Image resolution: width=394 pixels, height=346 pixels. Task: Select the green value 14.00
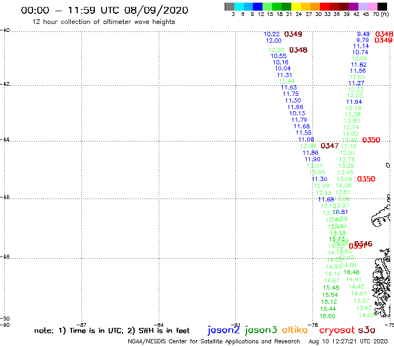tap(350, 134)
